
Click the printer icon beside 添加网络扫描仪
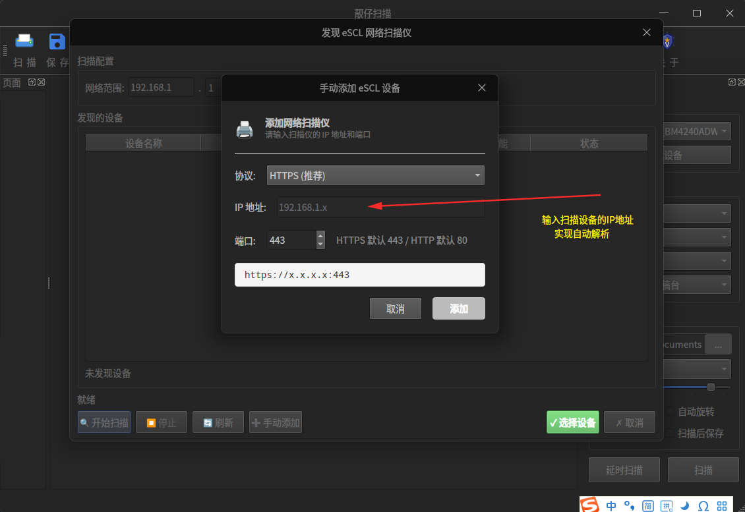click(245, 129)
